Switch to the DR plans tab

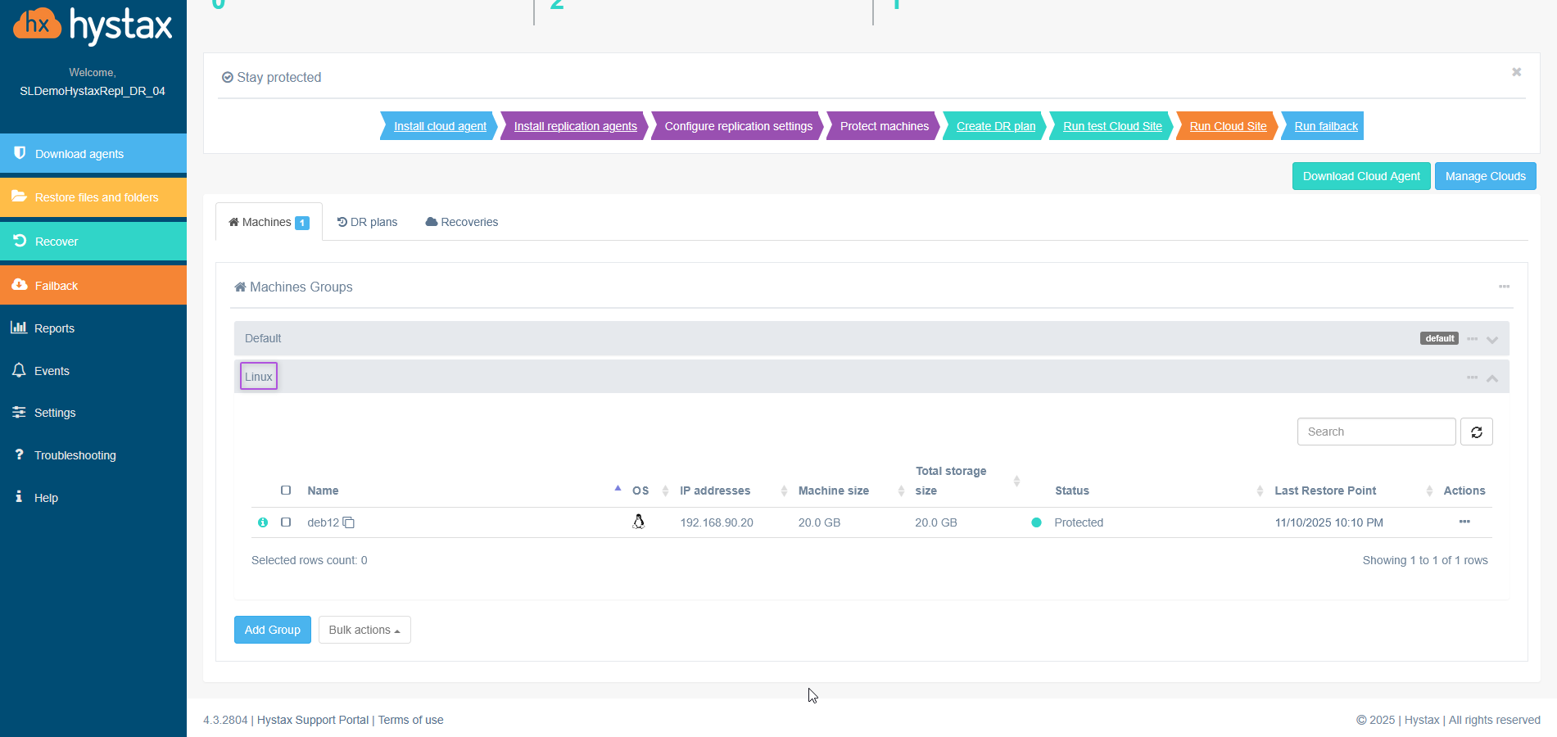pyautogui.click(x=367, y=222)
